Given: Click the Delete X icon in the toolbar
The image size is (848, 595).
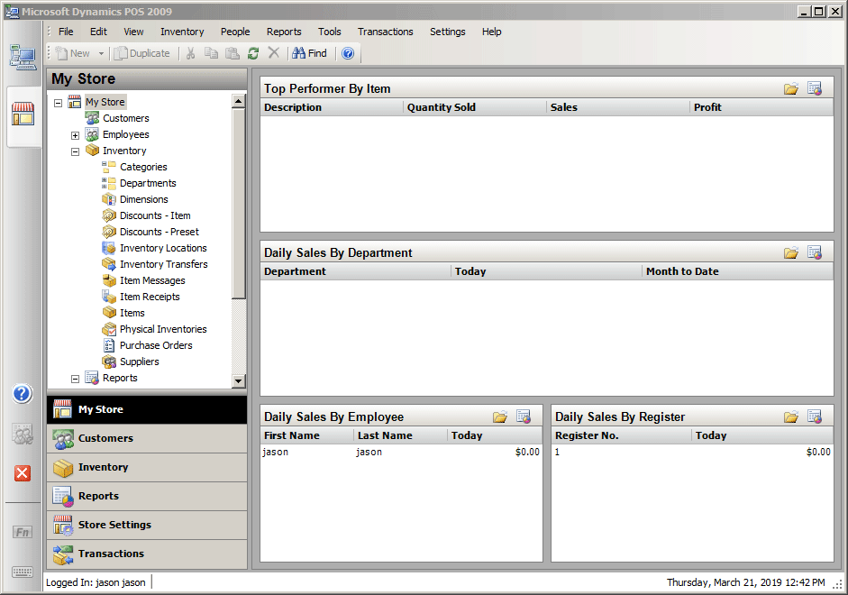Looking at the screenshot, I should click(274, 53).
